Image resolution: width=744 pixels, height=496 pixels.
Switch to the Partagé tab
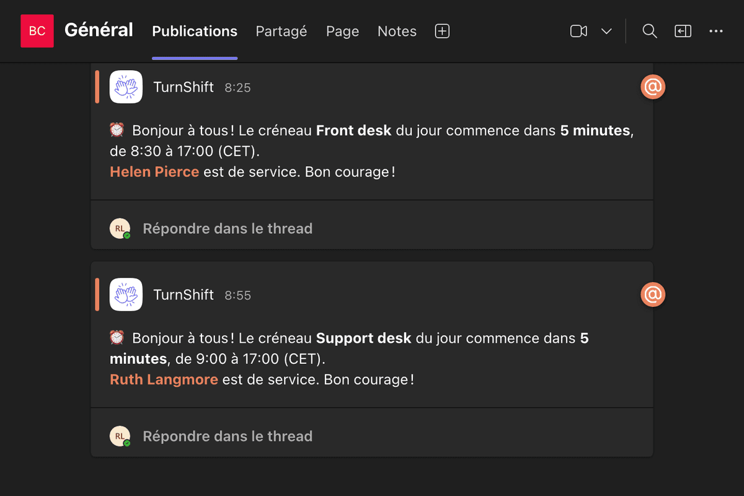pyautogui.click(x=281, y=31)
